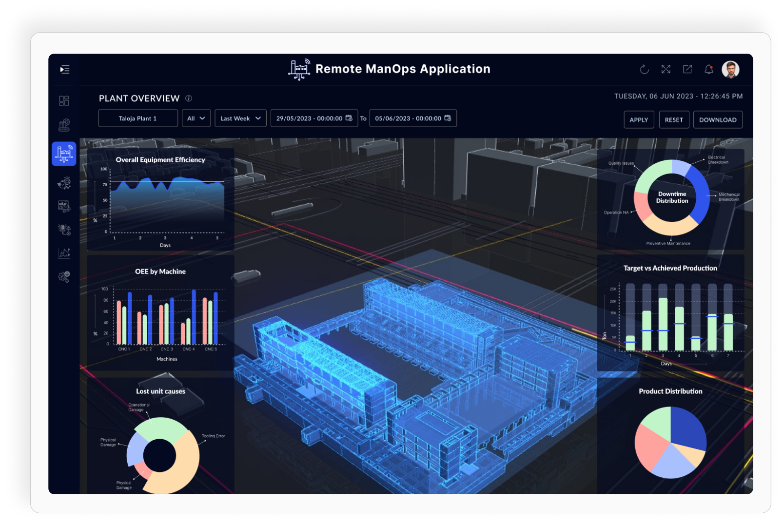Open the Last Week time range dropdown
The height and width of the screenshot is (524, 784).
(240, 118)
